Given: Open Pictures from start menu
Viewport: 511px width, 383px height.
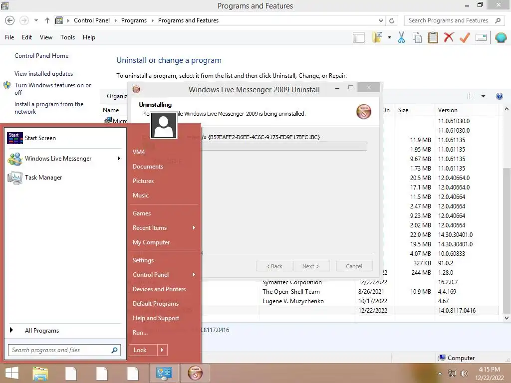Looking at the screenshot, I should click(143, 181).
